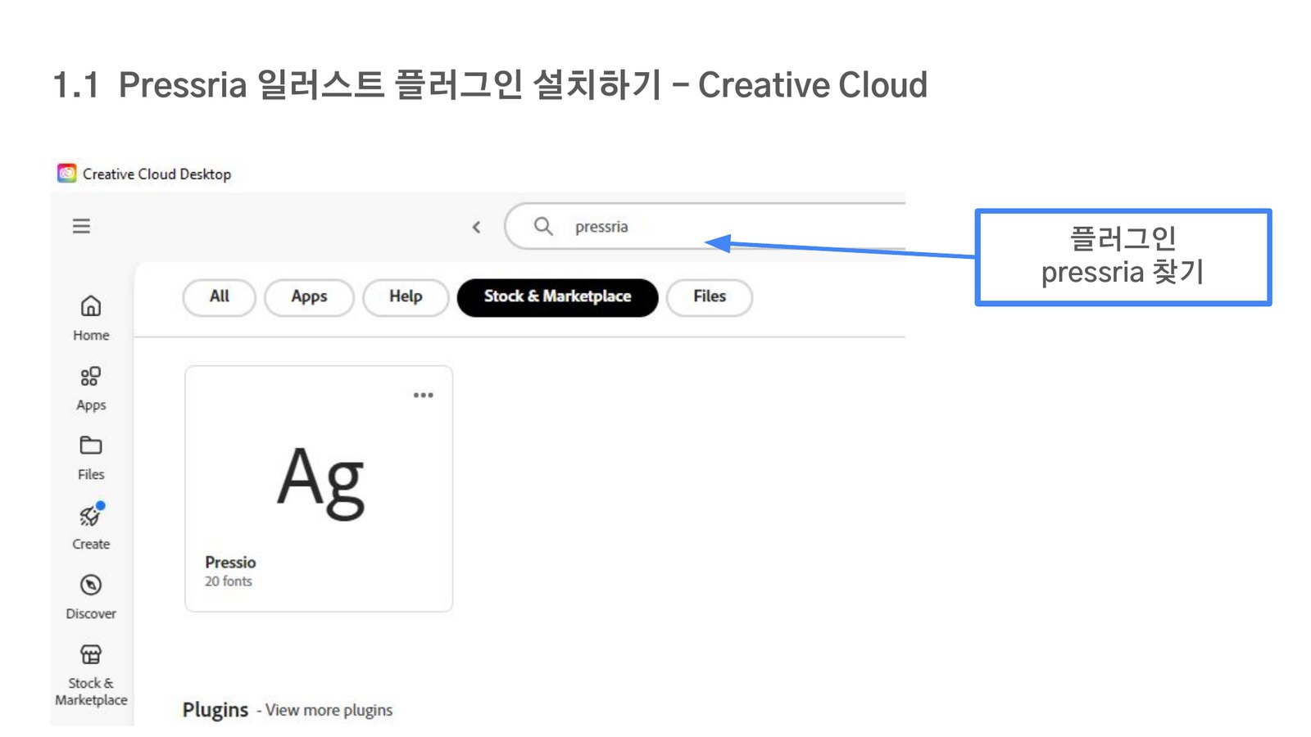Select the Help filter tab
This screenshot has width=1311, height=737.
(x=406, y=296)
